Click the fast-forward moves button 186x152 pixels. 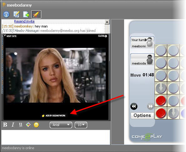coord(150,106)
